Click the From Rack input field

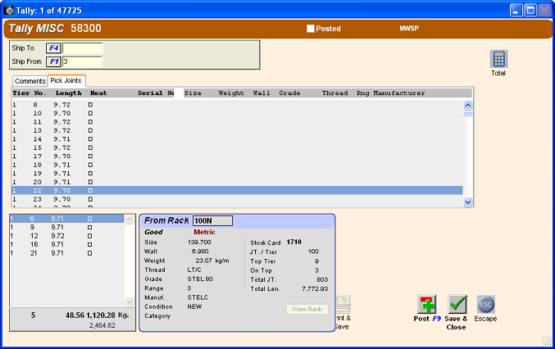[213, 220]
